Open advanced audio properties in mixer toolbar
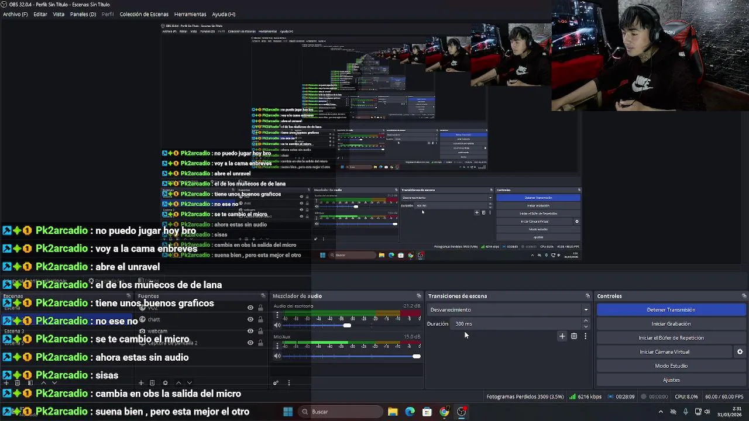749x421 pixels. pyautogui.click(x=276, y=383)
